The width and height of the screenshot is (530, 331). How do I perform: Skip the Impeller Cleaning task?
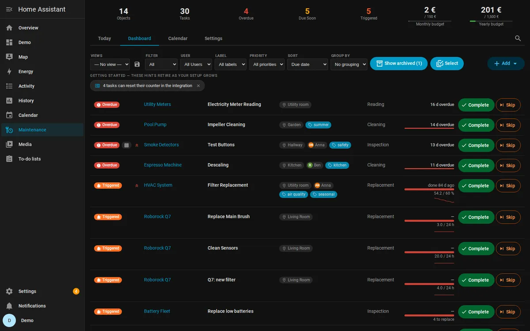click(x=508, y=125)
